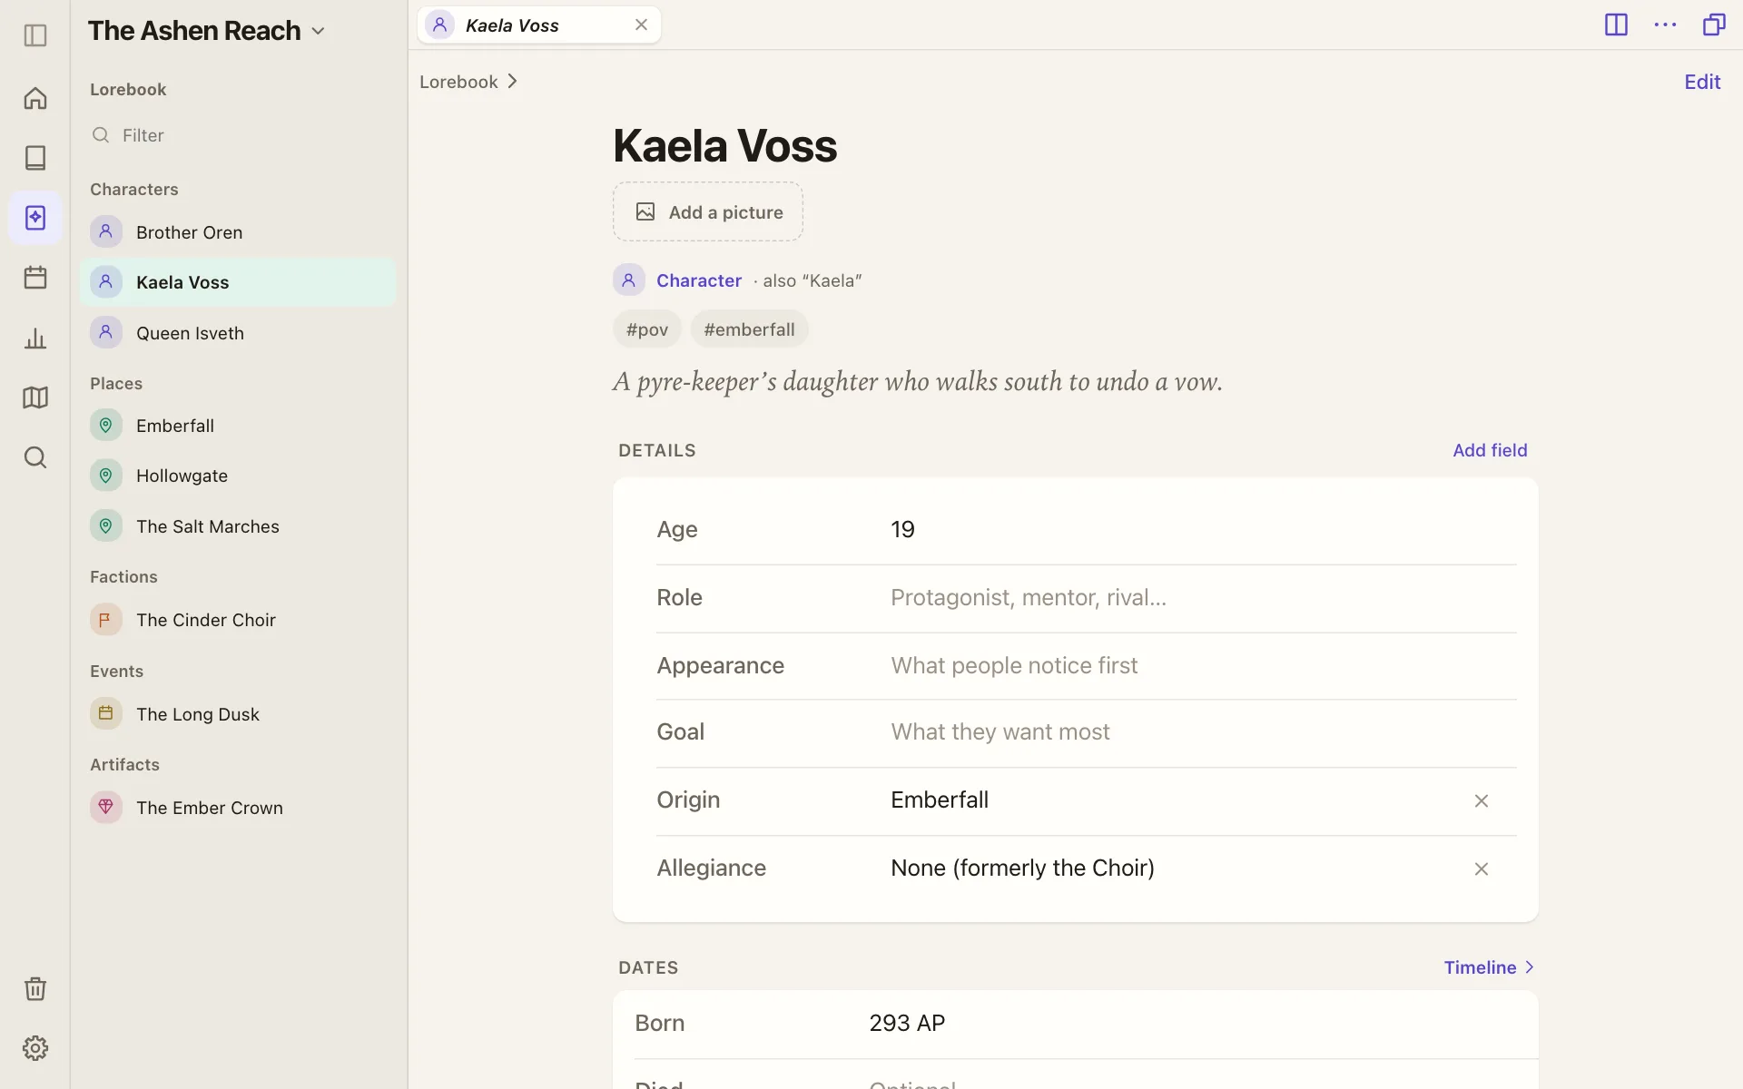Select the Lorebook sparkle icon
This screenshot has width=1743, height=1089.
pyautogui.click(x=35, y=218)
